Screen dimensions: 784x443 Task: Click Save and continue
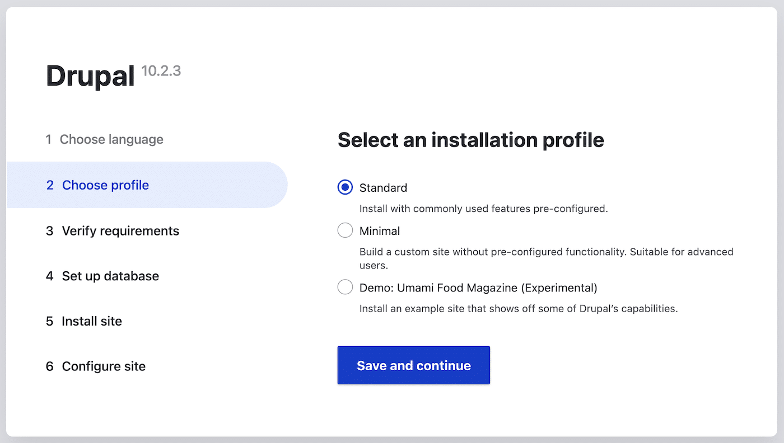tap(413, 365)
